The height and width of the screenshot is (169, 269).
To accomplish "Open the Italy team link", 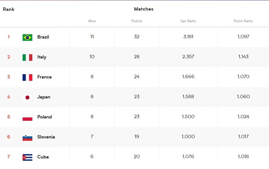I will coord(42,57).
